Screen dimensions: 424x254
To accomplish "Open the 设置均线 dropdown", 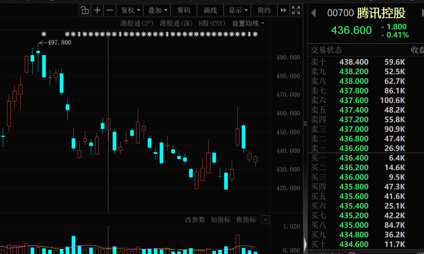I will (x=248, y=23).
